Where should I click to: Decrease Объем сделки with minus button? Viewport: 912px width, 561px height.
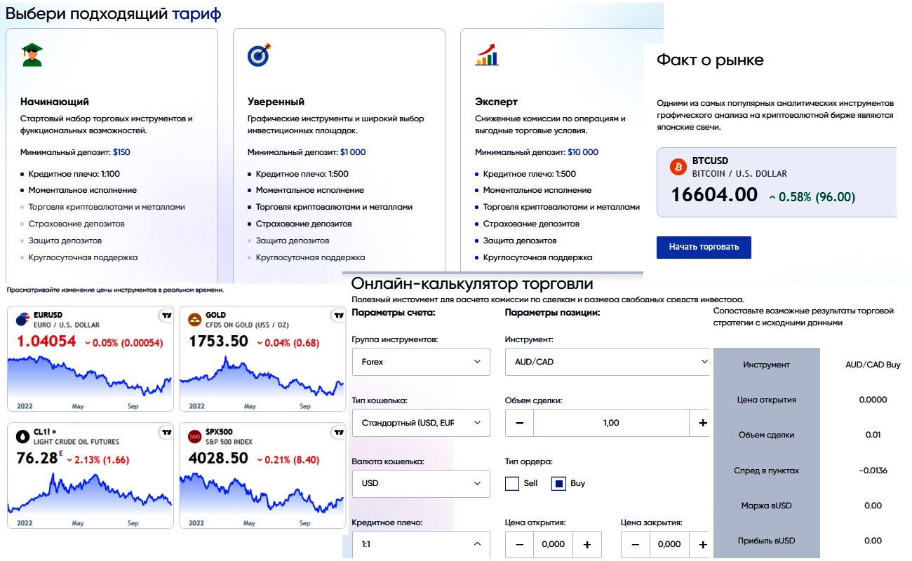point(519,423)
